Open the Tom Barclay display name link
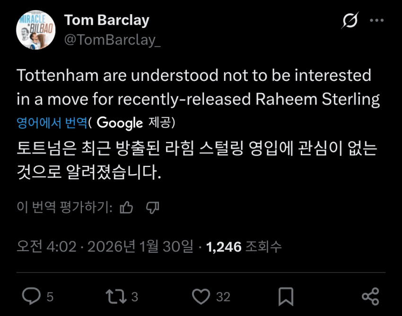The image size is (402, 316). pyautogui.click(x=106, y=20)
